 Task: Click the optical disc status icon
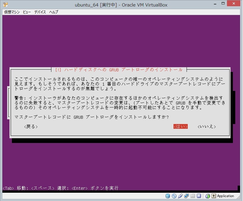point(174,196)
